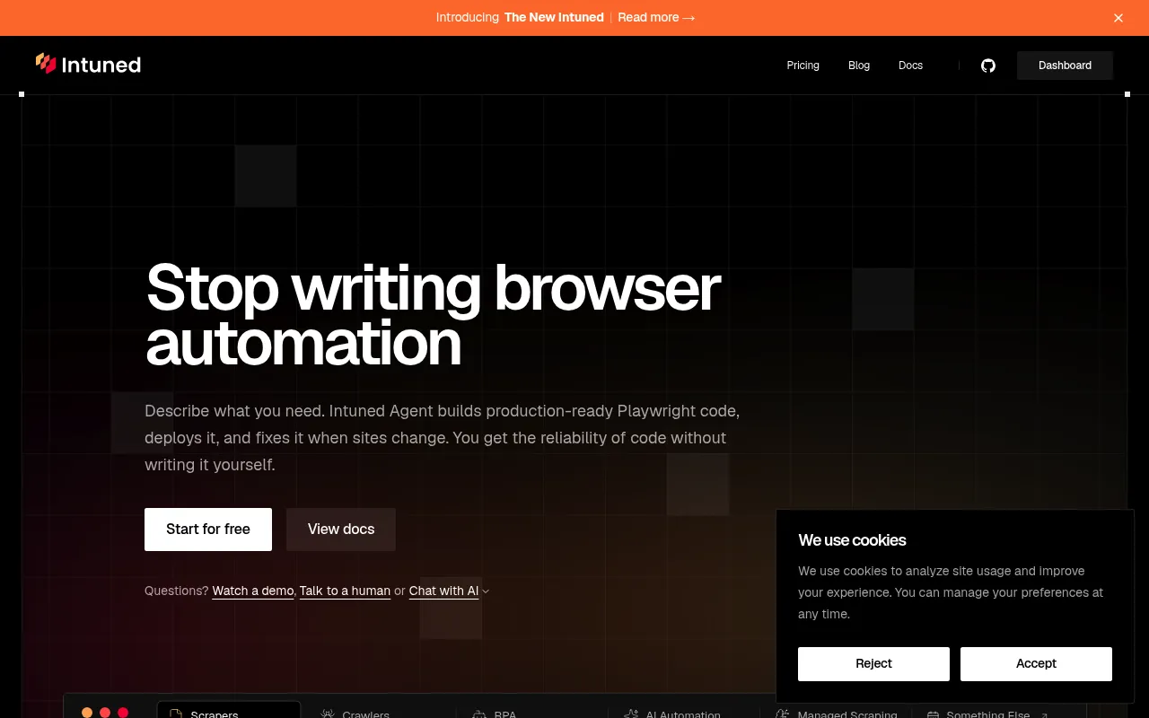Screen dimensions: 1149x718
Task: Click the "Watch a demo" link
Action: pos(253,591)
